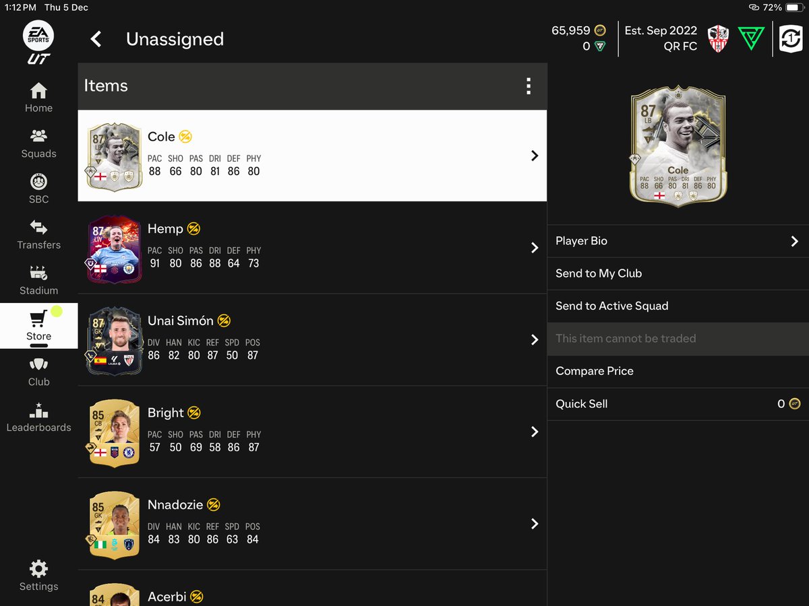Select Compare Price
Viewport: 809px width, 606px height.
coord(678,371)
